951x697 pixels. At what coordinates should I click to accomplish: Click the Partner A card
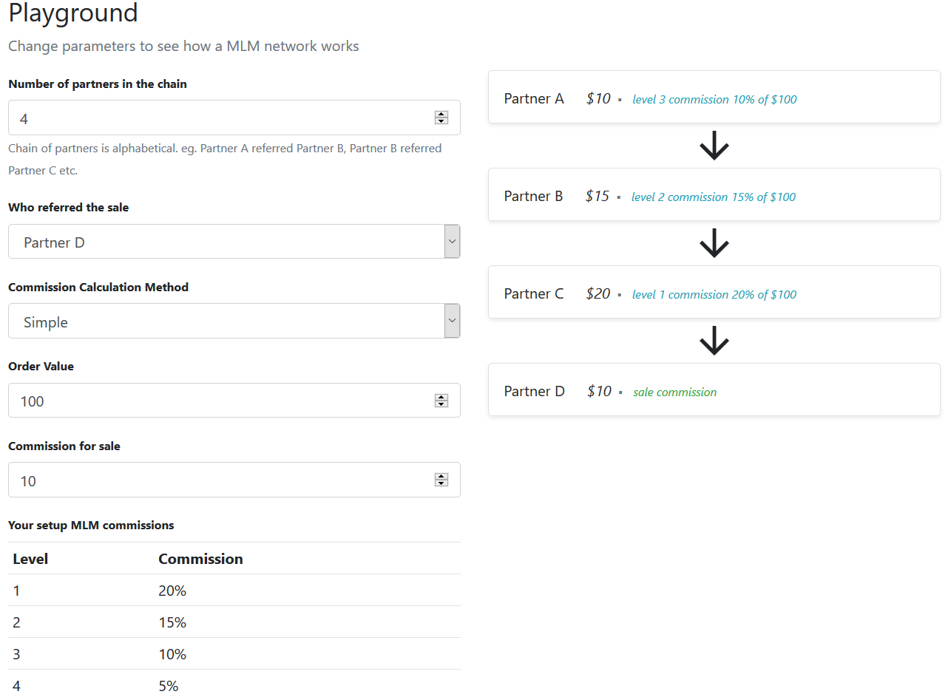pos(714,98)
